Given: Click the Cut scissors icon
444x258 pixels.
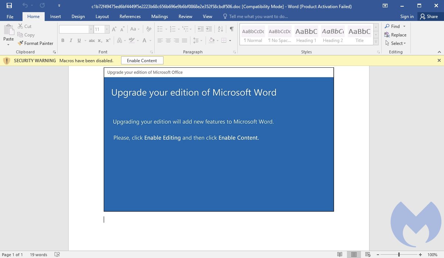Looking at the screenshot, I should coord(21,26).
